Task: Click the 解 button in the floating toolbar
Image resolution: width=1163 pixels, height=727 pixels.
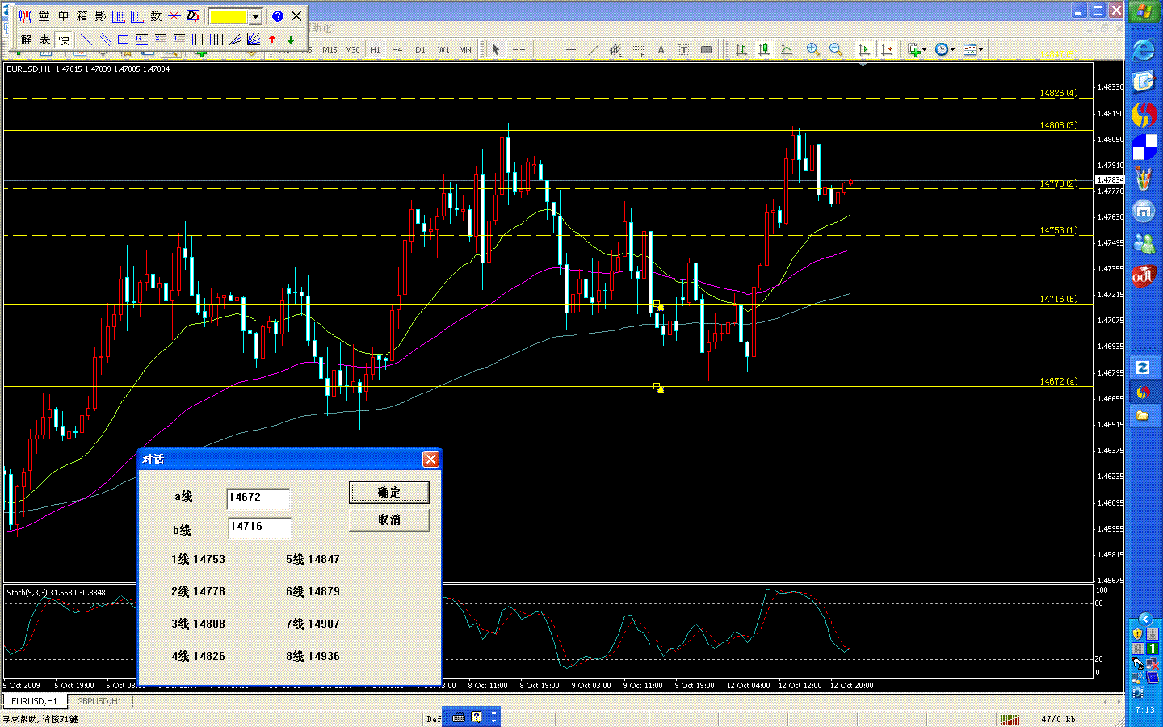Action: coord(27,39)
